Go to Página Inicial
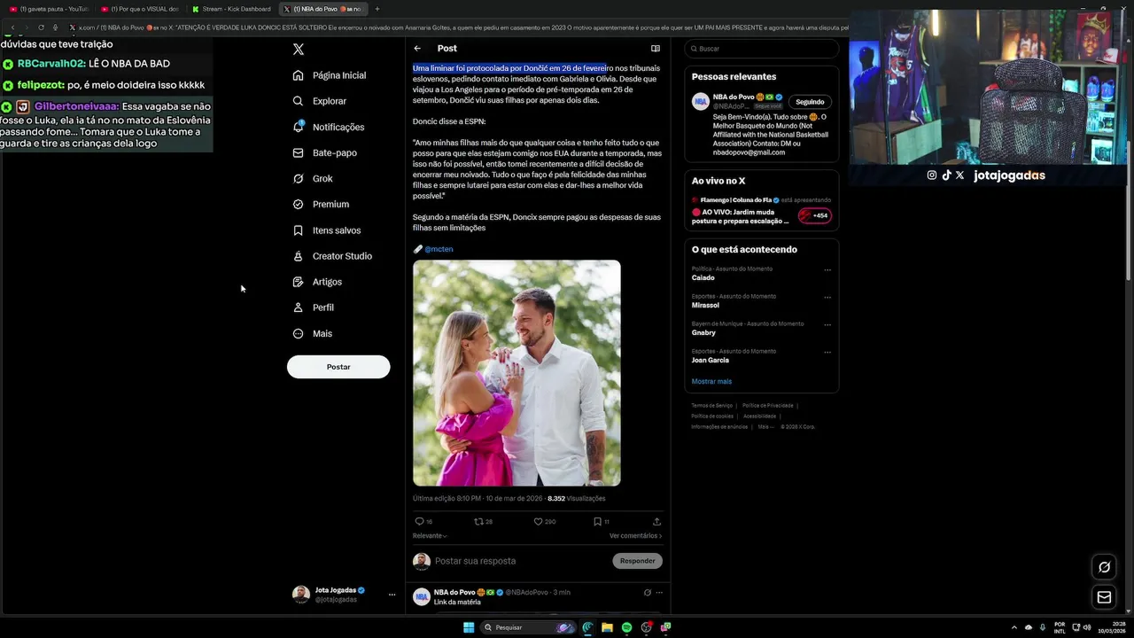 click(330, 75)
